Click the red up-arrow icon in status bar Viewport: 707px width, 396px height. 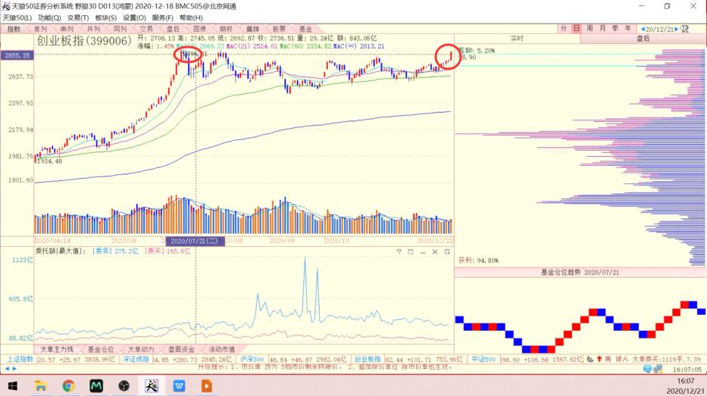(x=599, y=359)
